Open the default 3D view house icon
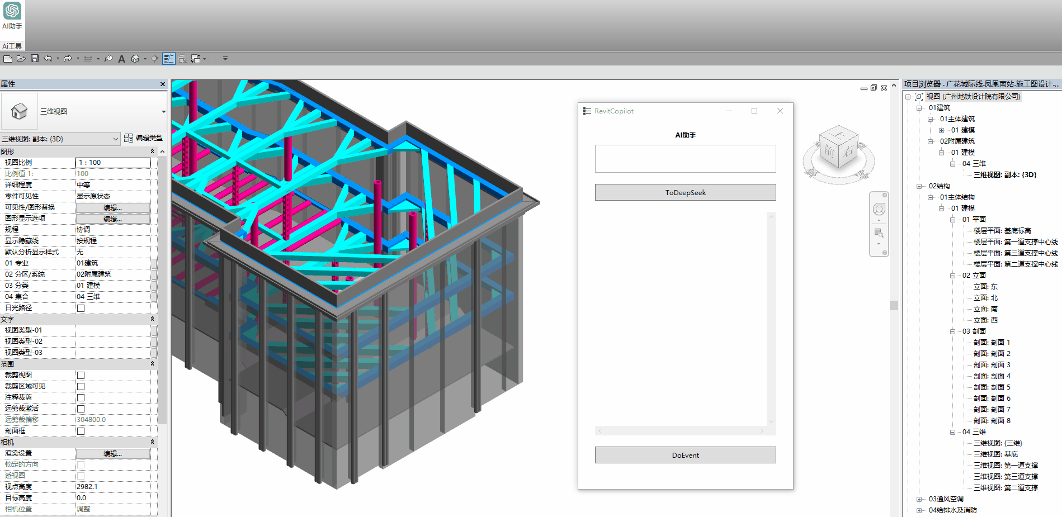The height and width of the screenshot is (517, 1062). (x=135, y=59)
